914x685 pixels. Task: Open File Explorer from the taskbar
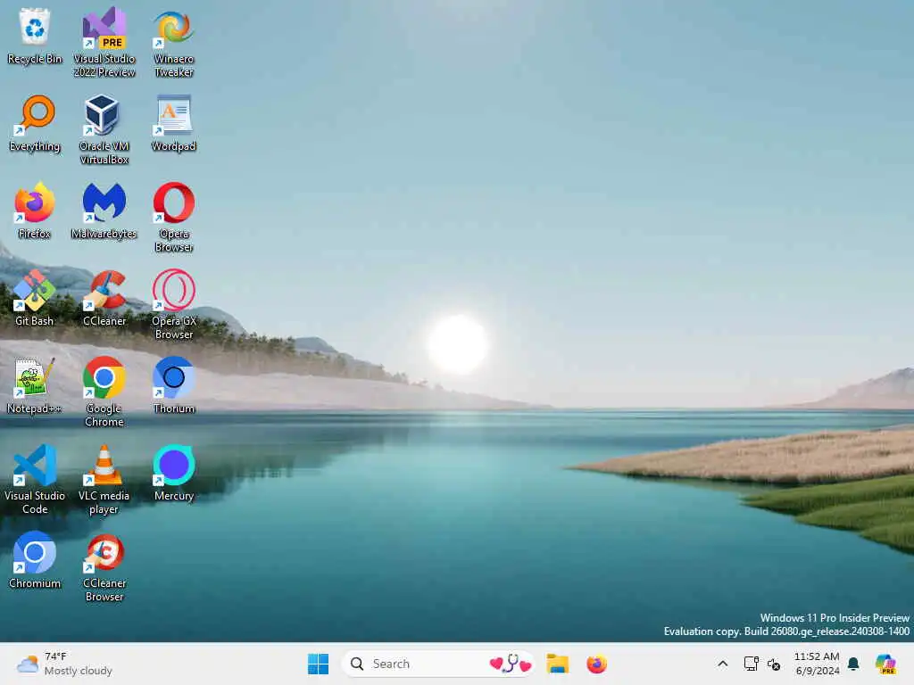557,664
